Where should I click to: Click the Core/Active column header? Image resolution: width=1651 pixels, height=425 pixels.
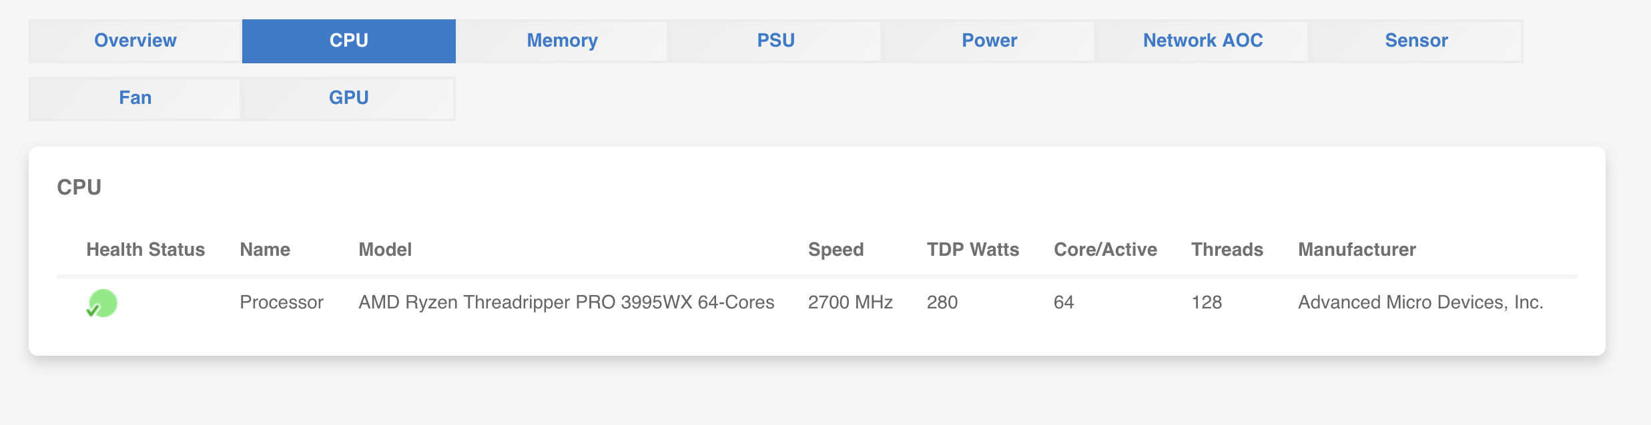pyautogui.click(x=1105, y=250)
